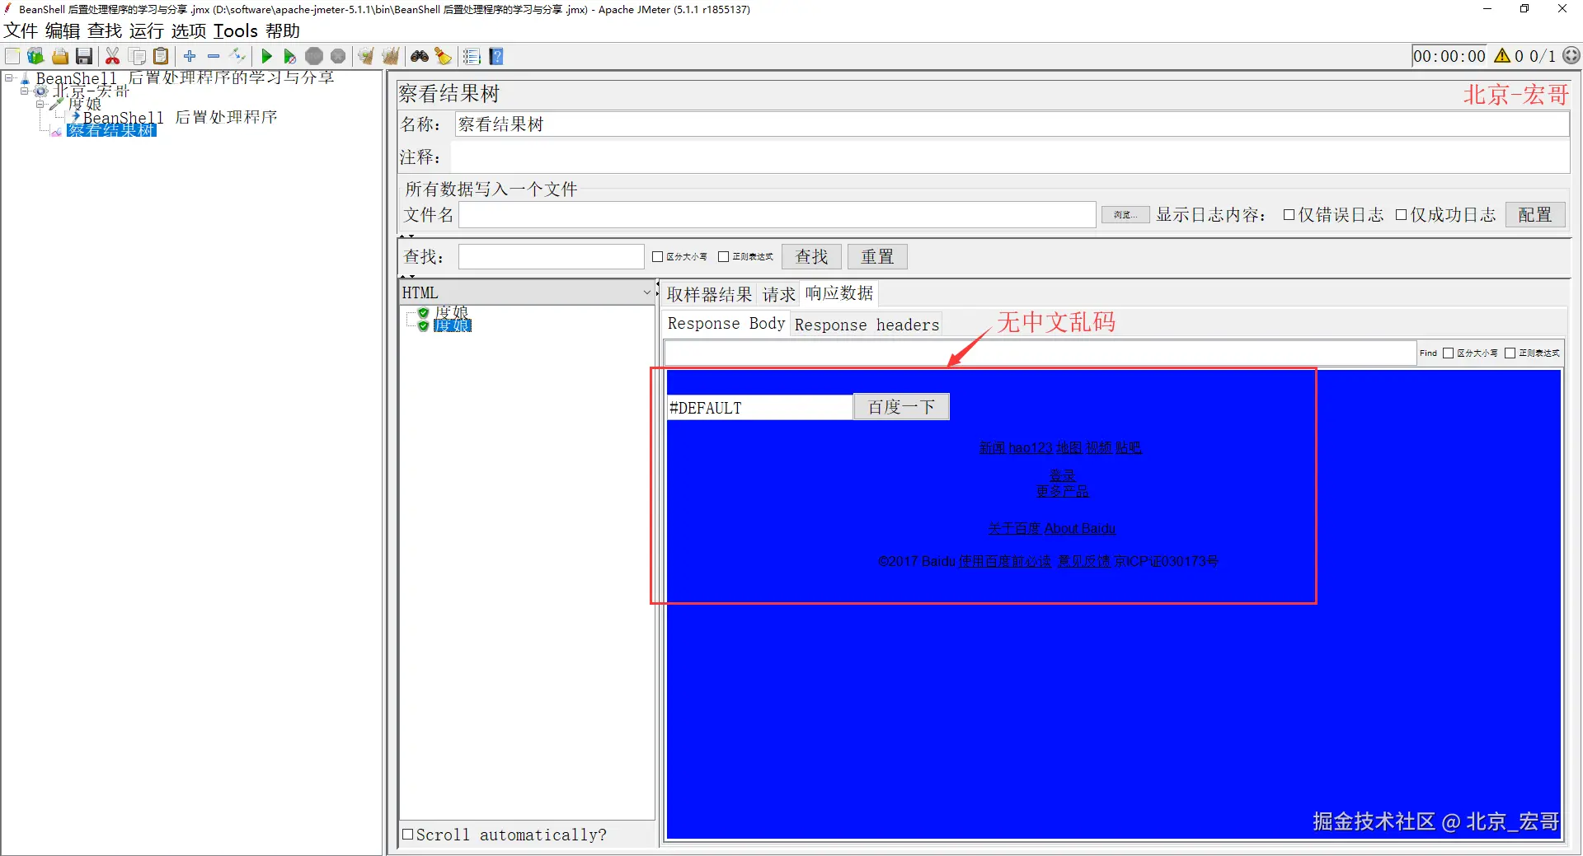Select the Response headers tab
The image size is (1583, 856).
coord(867,325)
